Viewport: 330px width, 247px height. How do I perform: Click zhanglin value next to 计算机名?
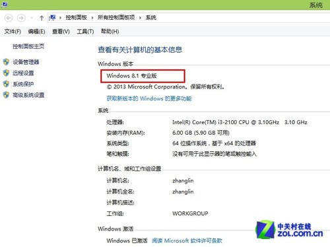(x=183, y=181)
